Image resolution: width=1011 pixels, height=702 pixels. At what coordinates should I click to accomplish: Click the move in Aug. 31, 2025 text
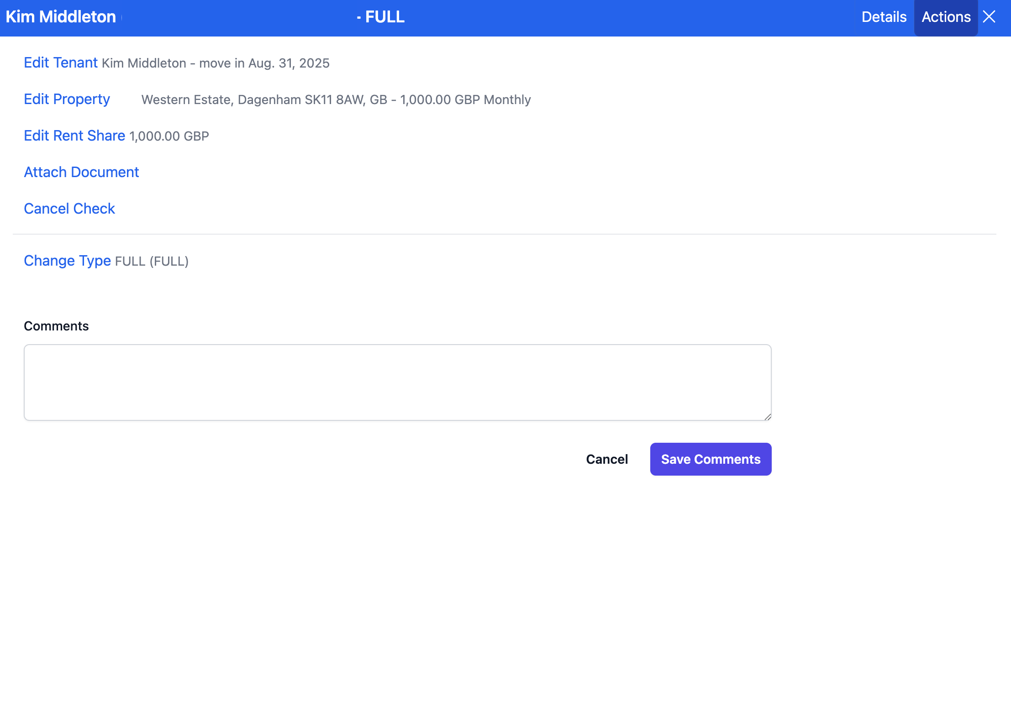tap(264, 63)
